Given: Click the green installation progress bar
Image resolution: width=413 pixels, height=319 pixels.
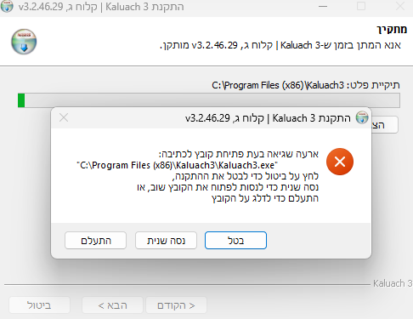Looking at the screenshot, I should click(x=209, y=100).
